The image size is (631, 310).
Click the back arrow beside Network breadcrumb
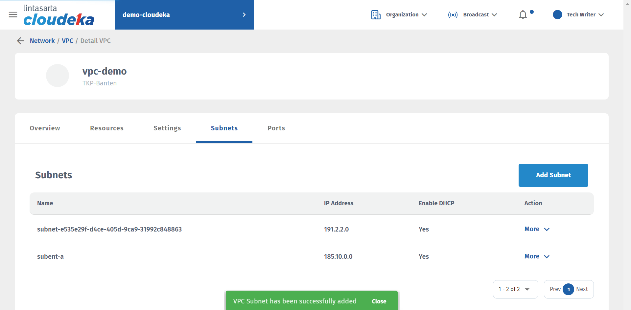[x=21, y=41]
